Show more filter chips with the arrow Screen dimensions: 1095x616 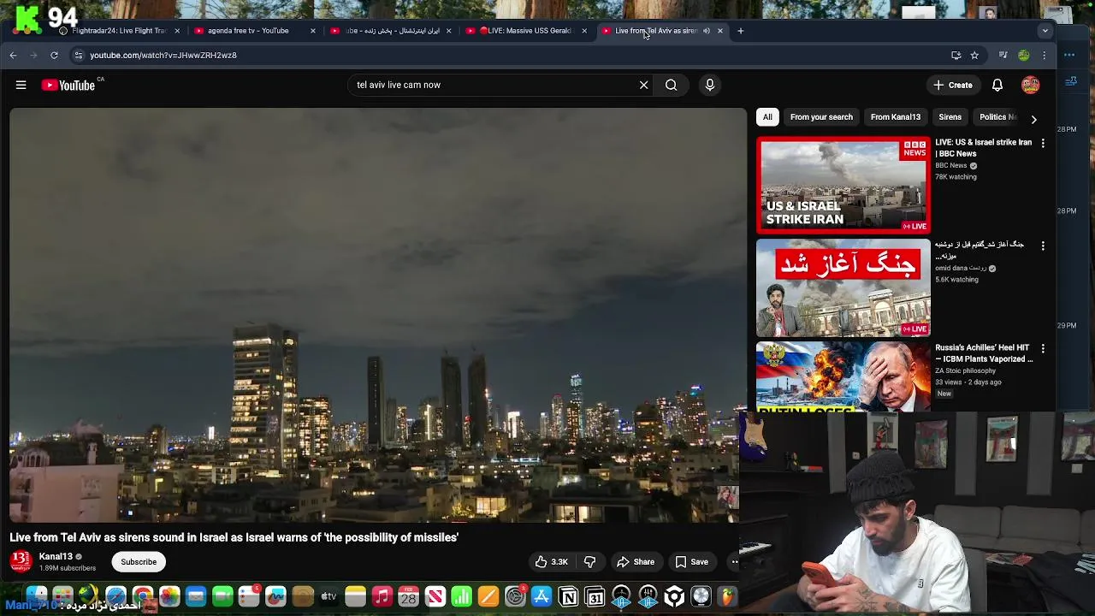click(x=1033, y=119)
